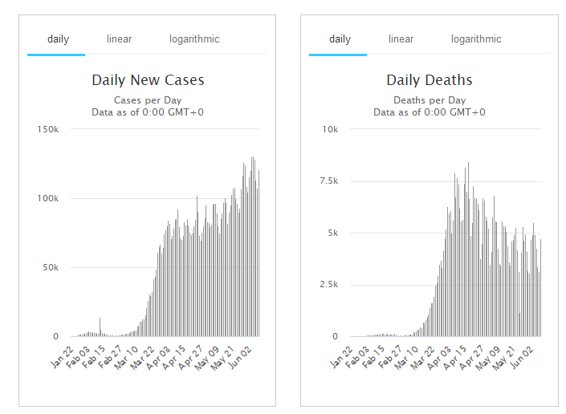This screenshot has height=414, width=566.
Task: Switch Daily New Cases chart to logarithmic
Action: (x=194, y=39)
